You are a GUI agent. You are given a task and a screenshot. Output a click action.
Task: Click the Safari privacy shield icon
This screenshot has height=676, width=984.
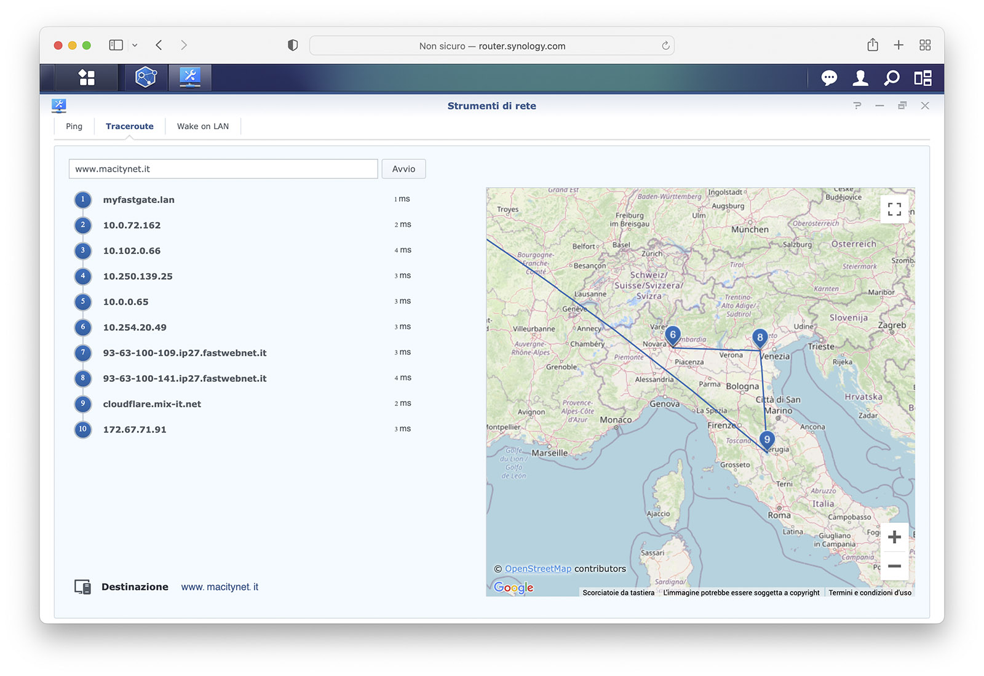click(293, 46)
